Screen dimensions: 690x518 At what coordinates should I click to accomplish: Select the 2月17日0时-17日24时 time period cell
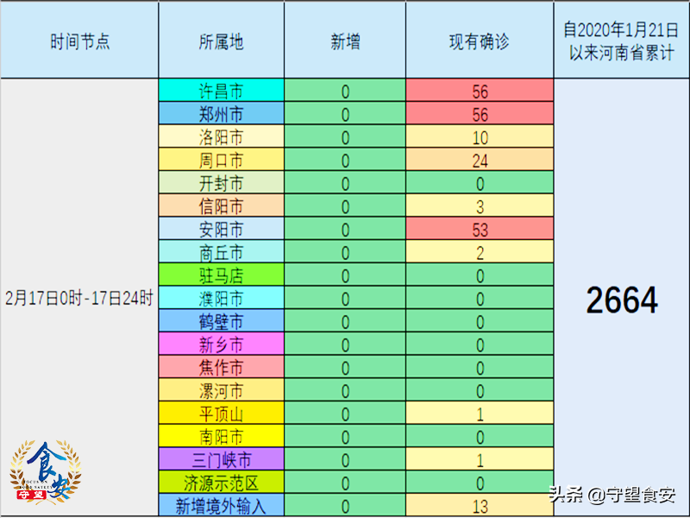point(79,299)
